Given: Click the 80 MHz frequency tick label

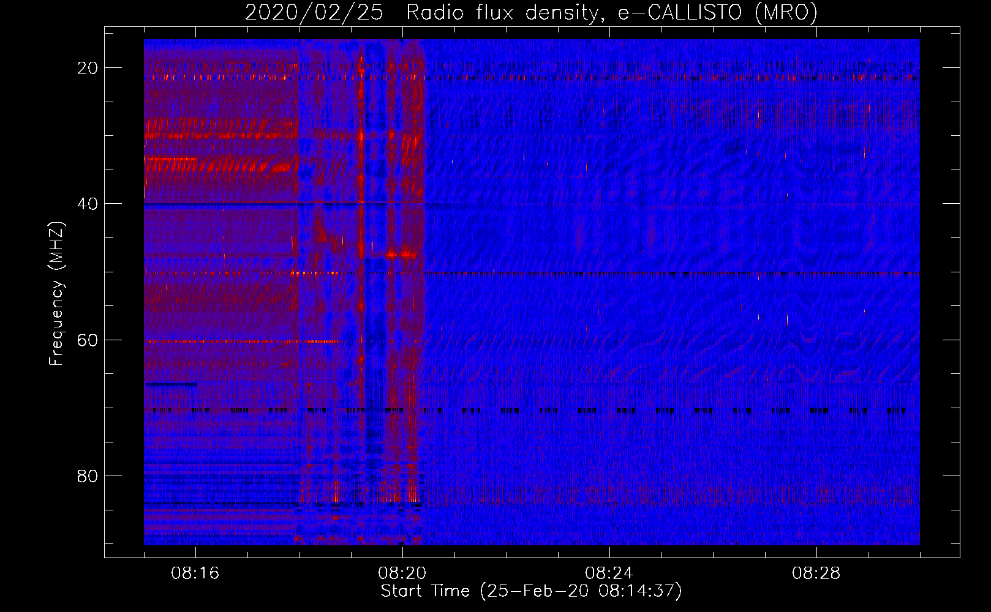Looking at the screenshot, I should click(x=88, y=476).
